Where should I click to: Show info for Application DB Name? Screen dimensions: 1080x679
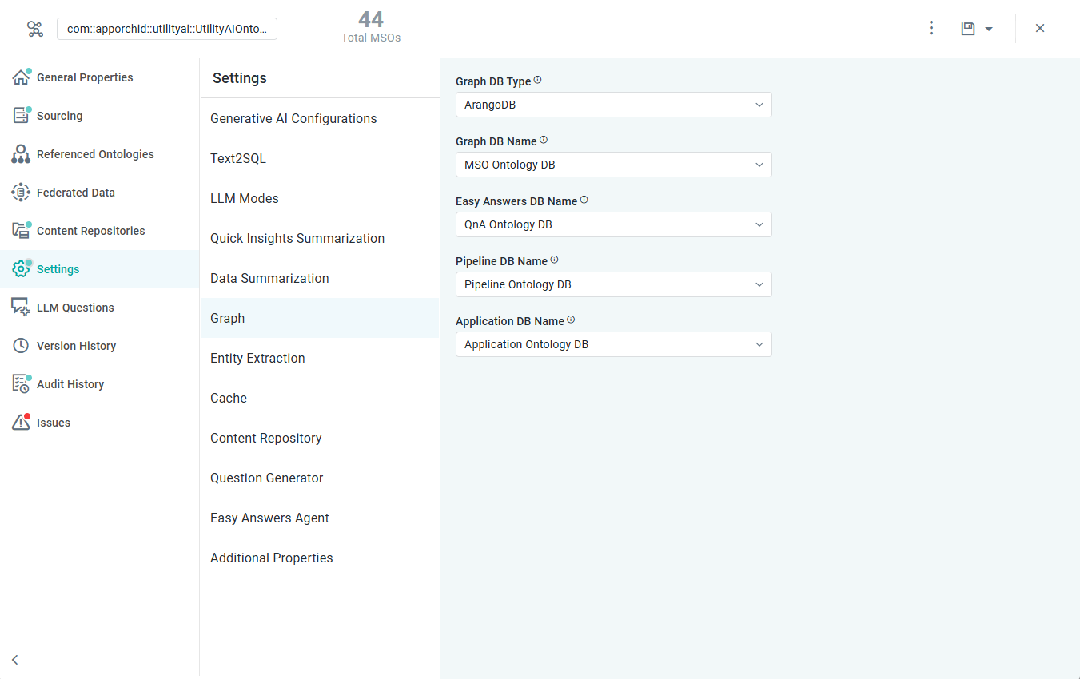point(571,320)
